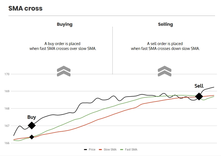Select the Selling section heading
The width and height of the screenshot is (221, 156).
click(165, 24)
